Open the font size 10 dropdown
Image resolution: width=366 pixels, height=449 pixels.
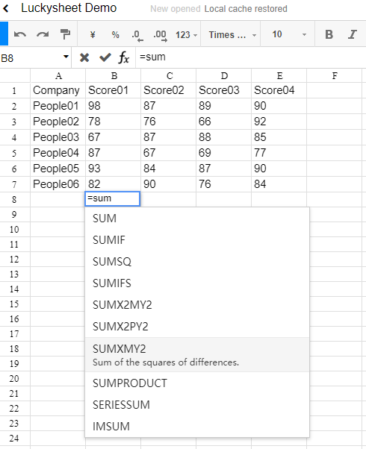289,34
